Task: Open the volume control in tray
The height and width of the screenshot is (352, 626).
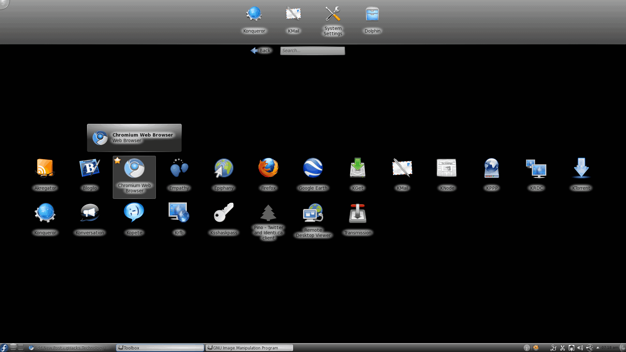Action: [x=580, y=348]
